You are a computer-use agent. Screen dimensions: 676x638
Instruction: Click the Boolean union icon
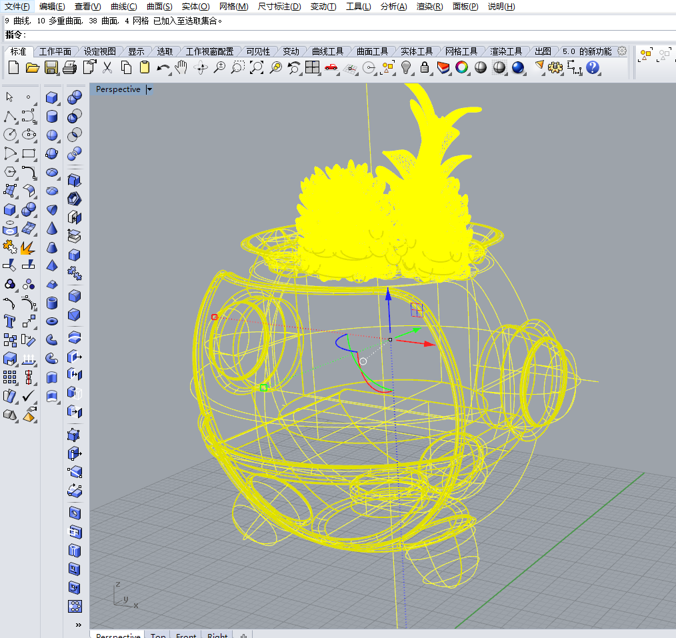point(75,97)
